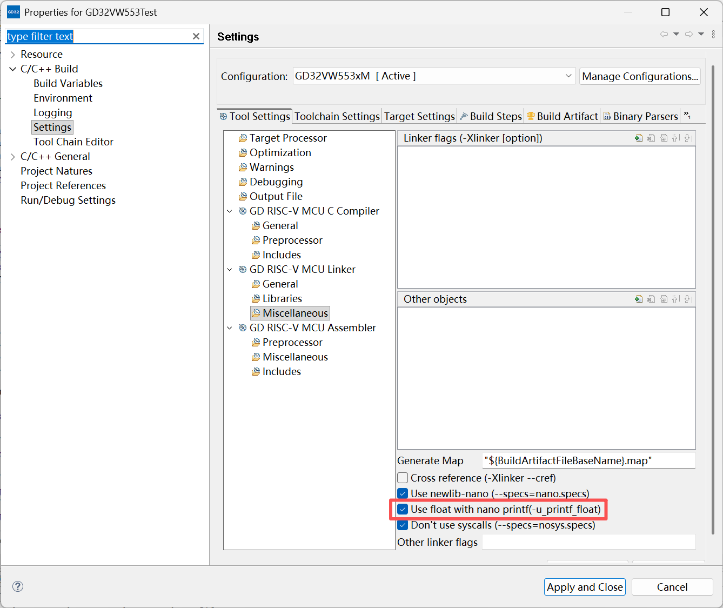Delete selected linker flag entry

click(651, 138)
